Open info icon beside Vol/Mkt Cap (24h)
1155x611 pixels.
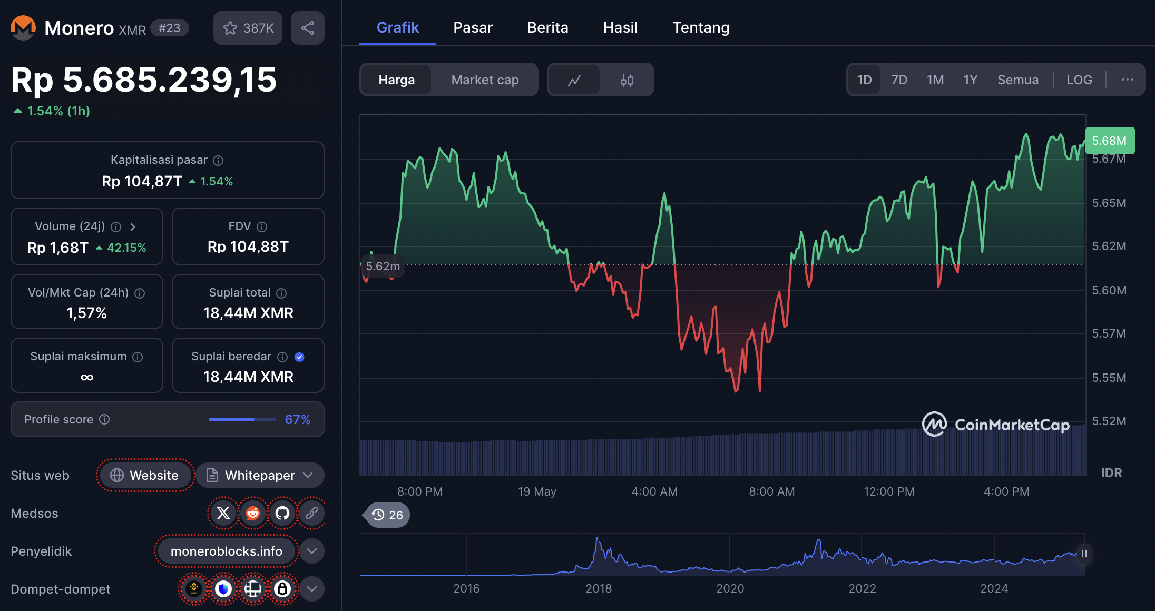click(140, 293)
